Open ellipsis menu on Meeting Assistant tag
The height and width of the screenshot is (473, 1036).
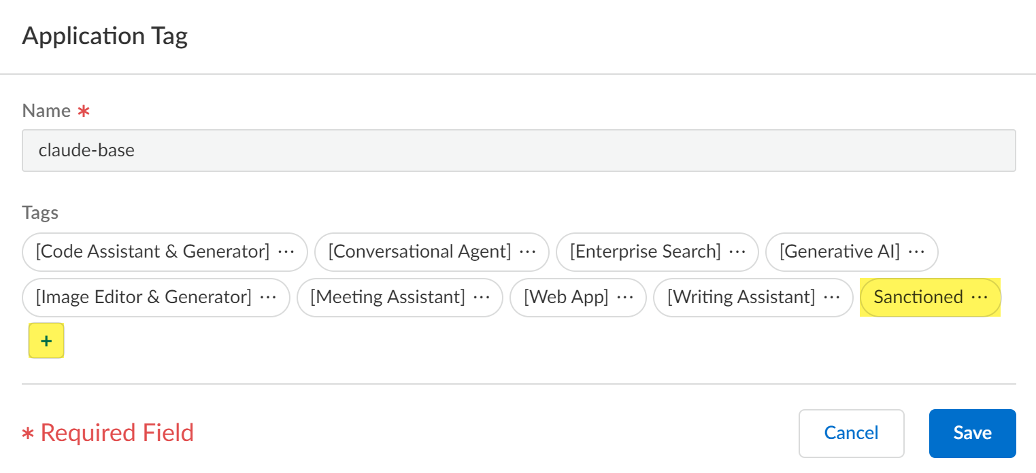[482, 298]
